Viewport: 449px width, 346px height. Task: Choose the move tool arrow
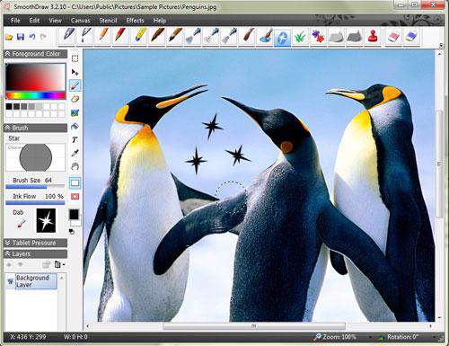click(x=75, y=72)
